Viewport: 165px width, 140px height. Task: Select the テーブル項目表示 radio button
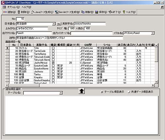(102, 92)
